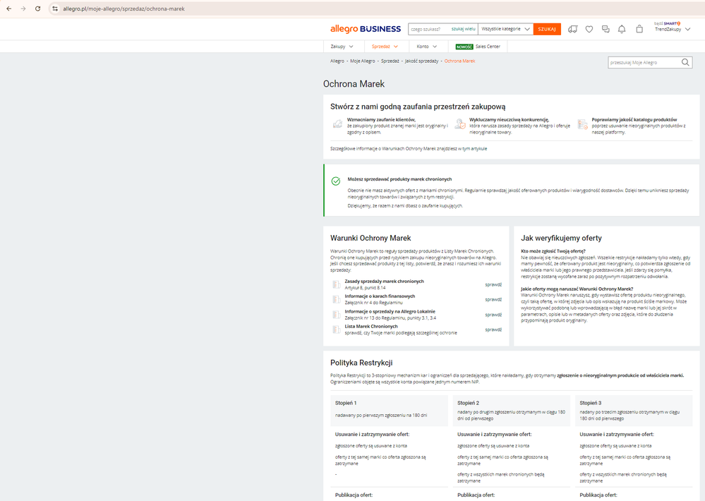This screenshot has width=705, height=501.
Task: Click sprawdź for Informacje o sprzedaży na Allegro Lokalnie
Action: 493,315
